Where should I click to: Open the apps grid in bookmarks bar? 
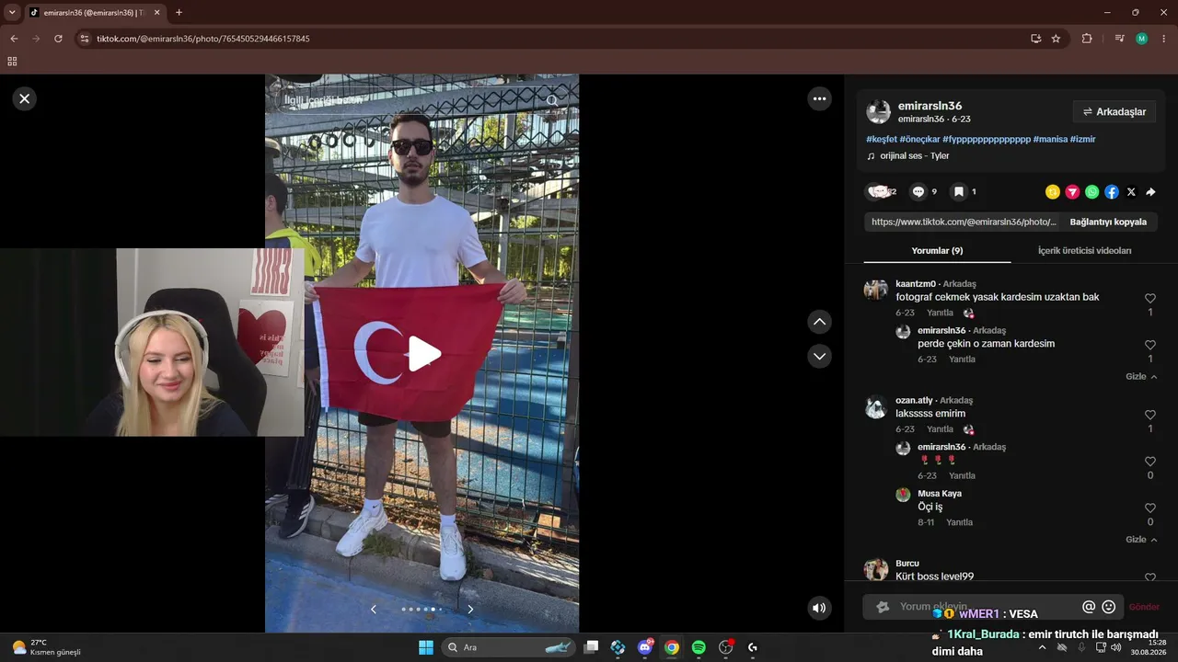12,62
